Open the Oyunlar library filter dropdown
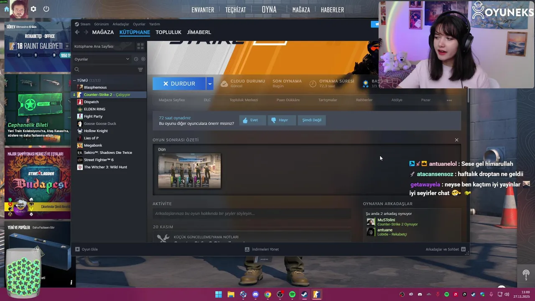 (x=102, y=59)
